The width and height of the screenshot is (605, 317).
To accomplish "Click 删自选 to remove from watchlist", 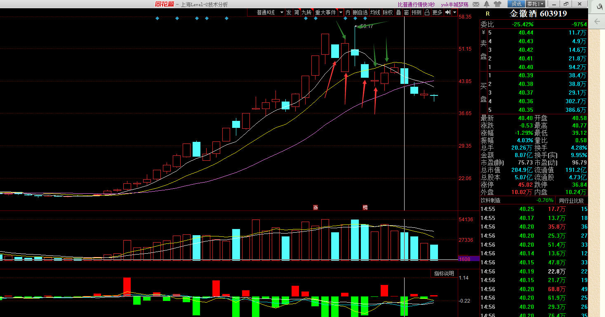I will tap(360, 12).
